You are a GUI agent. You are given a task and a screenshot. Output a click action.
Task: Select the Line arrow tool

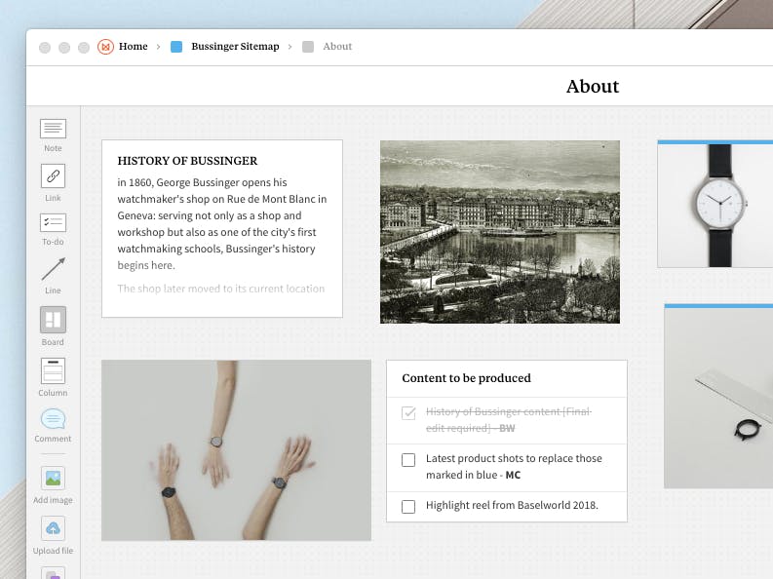click(x=54, y=269)
